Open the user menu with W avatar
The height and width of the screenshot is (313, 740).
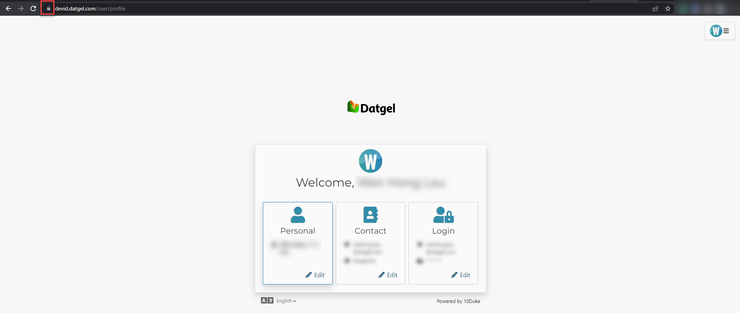click(720, 31)
